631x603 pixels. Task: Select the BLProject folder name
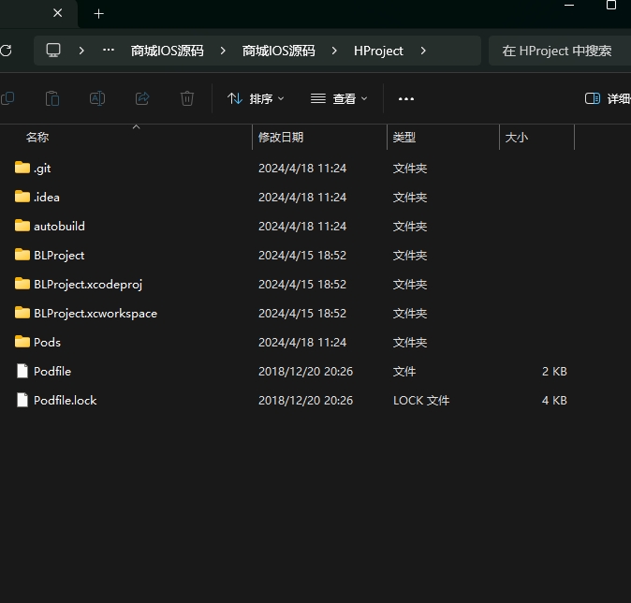59,256
